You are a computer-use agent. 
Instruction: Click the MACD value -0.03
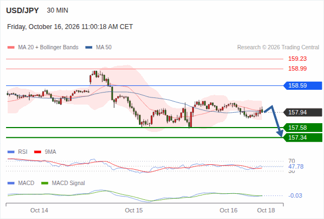pyautogui.click(x=295, y=195)
